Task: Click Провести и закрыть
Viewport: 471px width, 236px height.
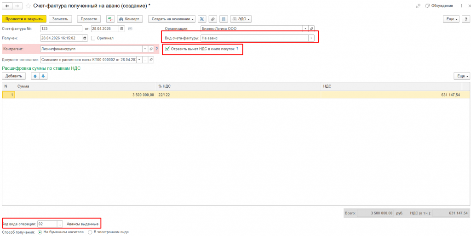Action: pos(24,19)
